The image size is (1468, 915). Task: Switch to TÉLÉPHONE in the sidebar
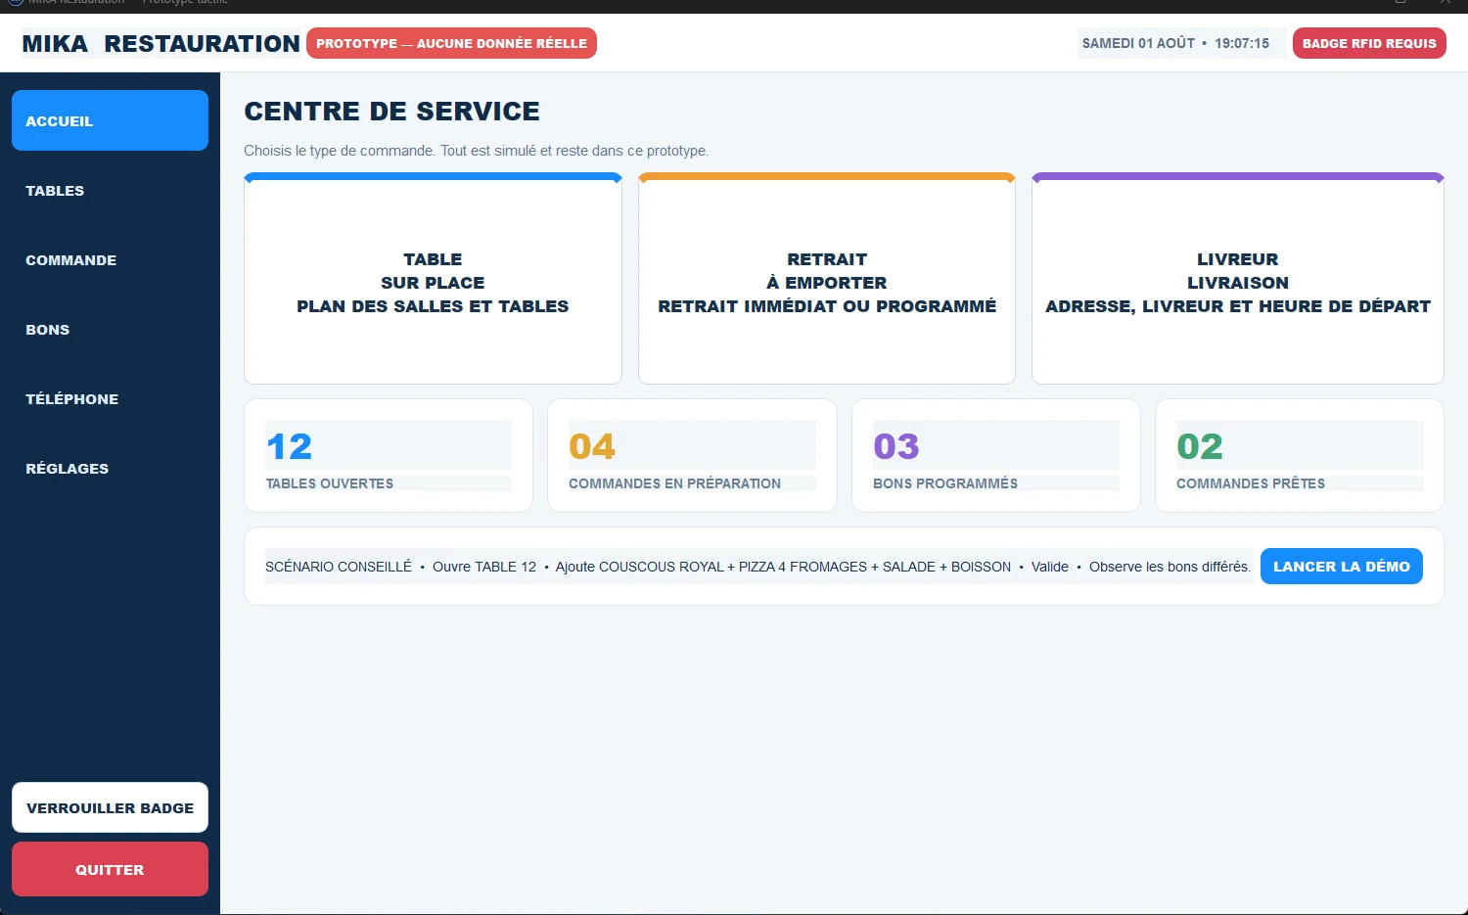click(x=110, y=398)
